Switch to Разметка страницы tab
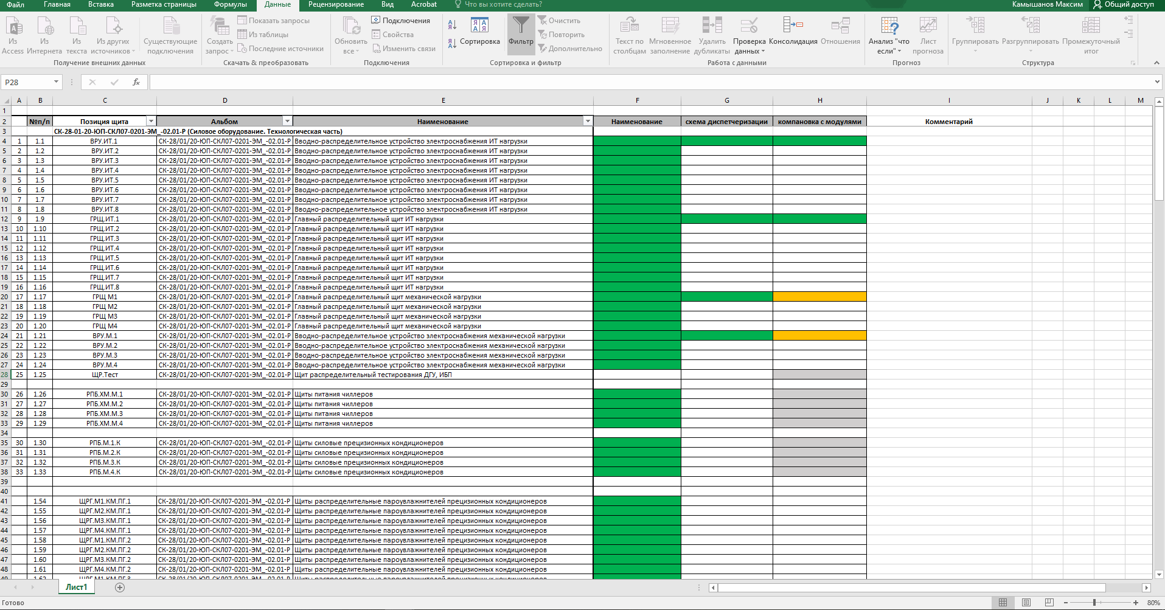Screen dimensions: 1165x610 tap(164, 4)
